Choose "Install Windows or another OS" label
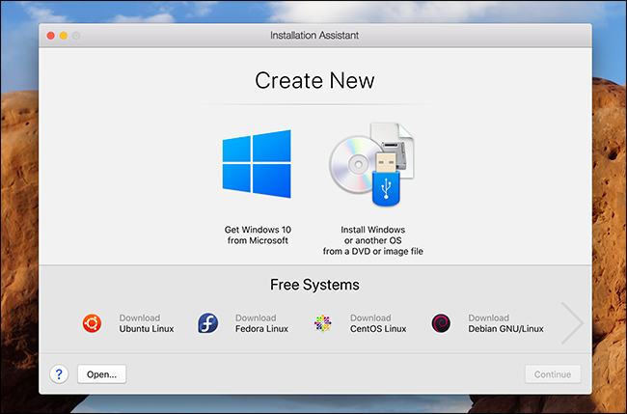The image size is (627, 414). [373, 240]
